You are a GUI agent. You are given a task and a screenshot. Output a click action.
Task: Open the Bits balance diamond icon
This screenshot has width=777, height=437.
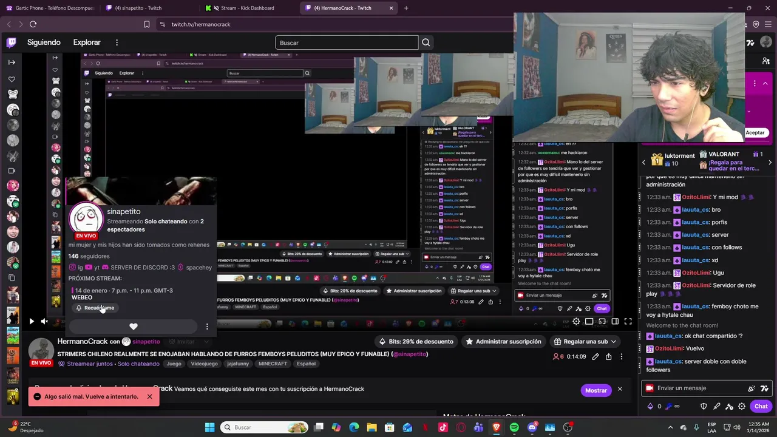(650, 406)
